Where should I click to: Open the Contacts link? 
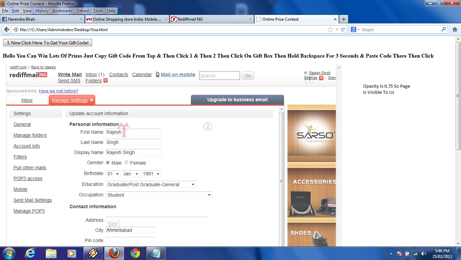[119, 74]
